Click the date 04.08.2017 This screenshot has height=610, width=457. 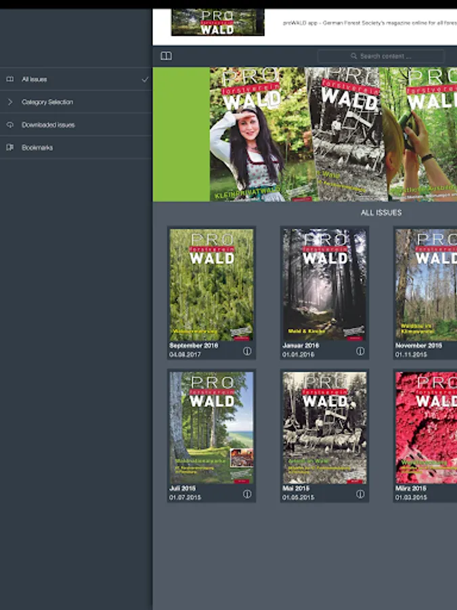(185, 354)
